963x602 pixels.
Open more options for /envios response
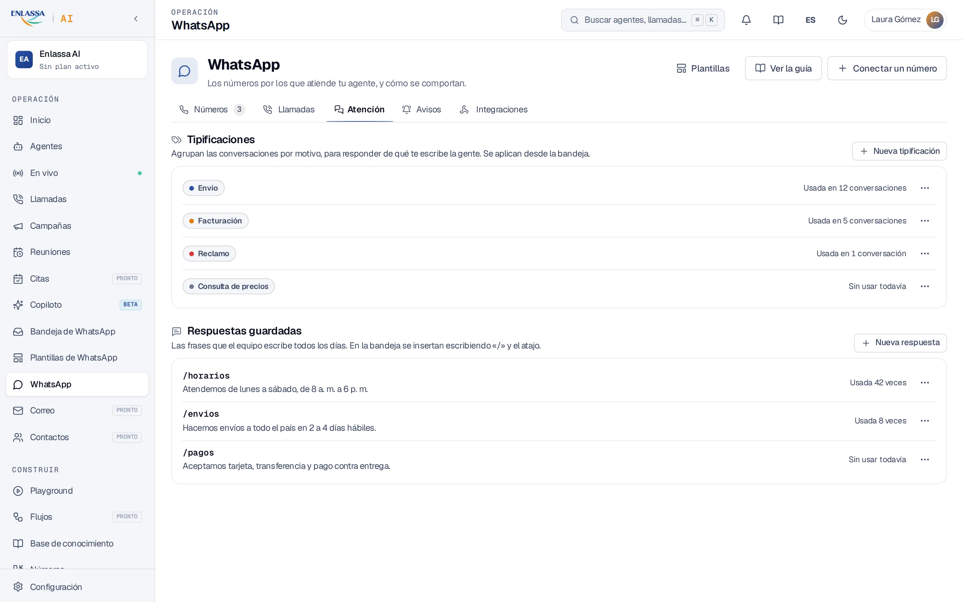tap(925, 421)
